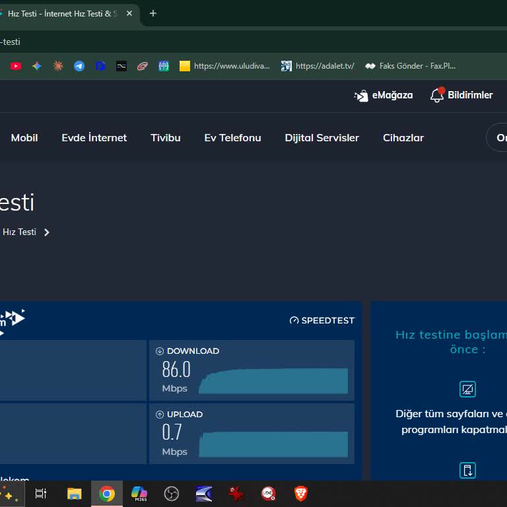Open the orange starburst Claude bookmark

58,66
